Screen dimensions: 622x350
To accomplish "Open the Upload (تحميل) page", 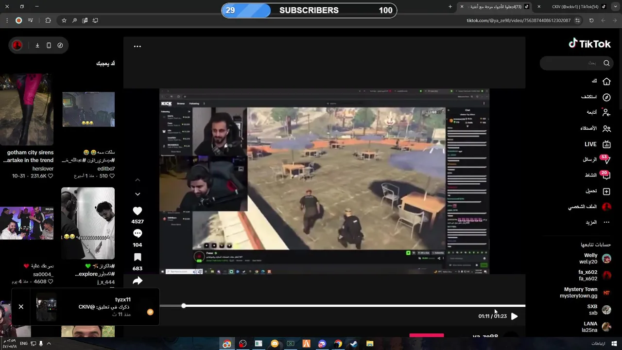I will [598, 192].
